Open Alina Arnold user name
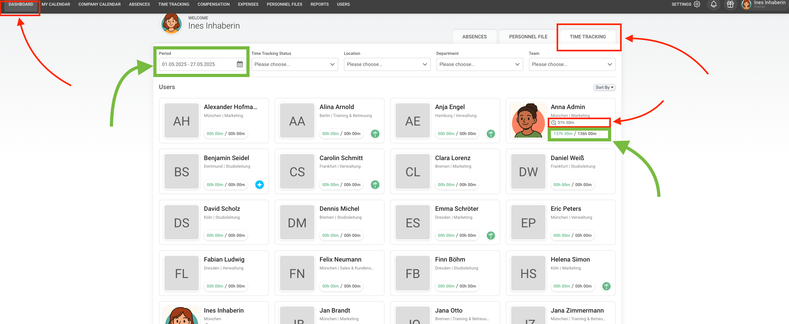 pyautogui.click(x=337, y=107)
